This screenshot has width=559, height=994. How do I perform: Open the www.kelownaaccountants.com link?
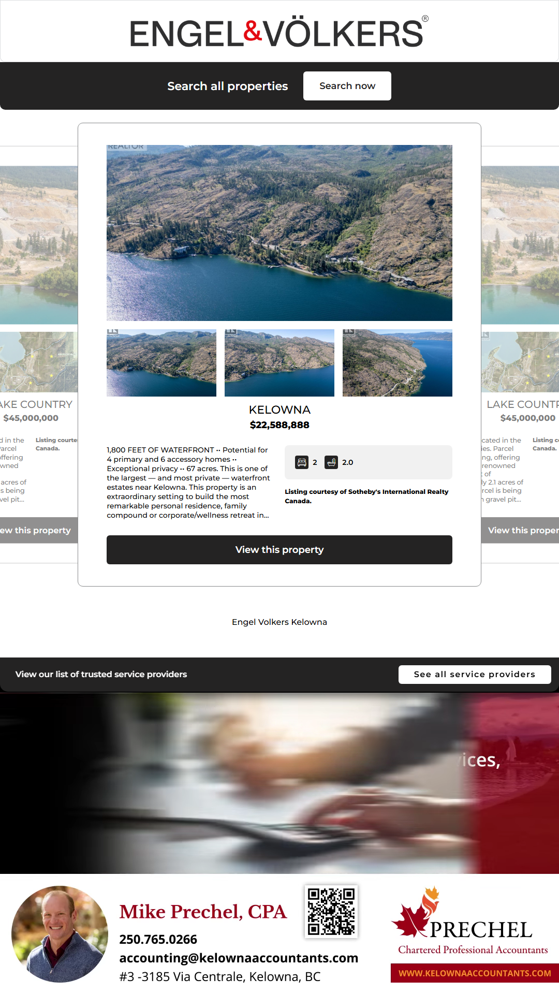pyautogui.click(x=475, y=973)
